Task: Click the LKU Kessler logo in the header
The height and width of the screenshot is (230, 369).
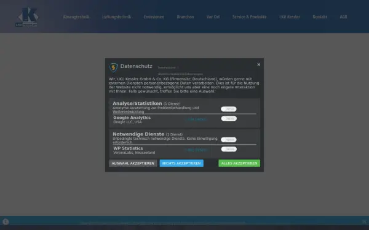Action: tap(27, 17)
